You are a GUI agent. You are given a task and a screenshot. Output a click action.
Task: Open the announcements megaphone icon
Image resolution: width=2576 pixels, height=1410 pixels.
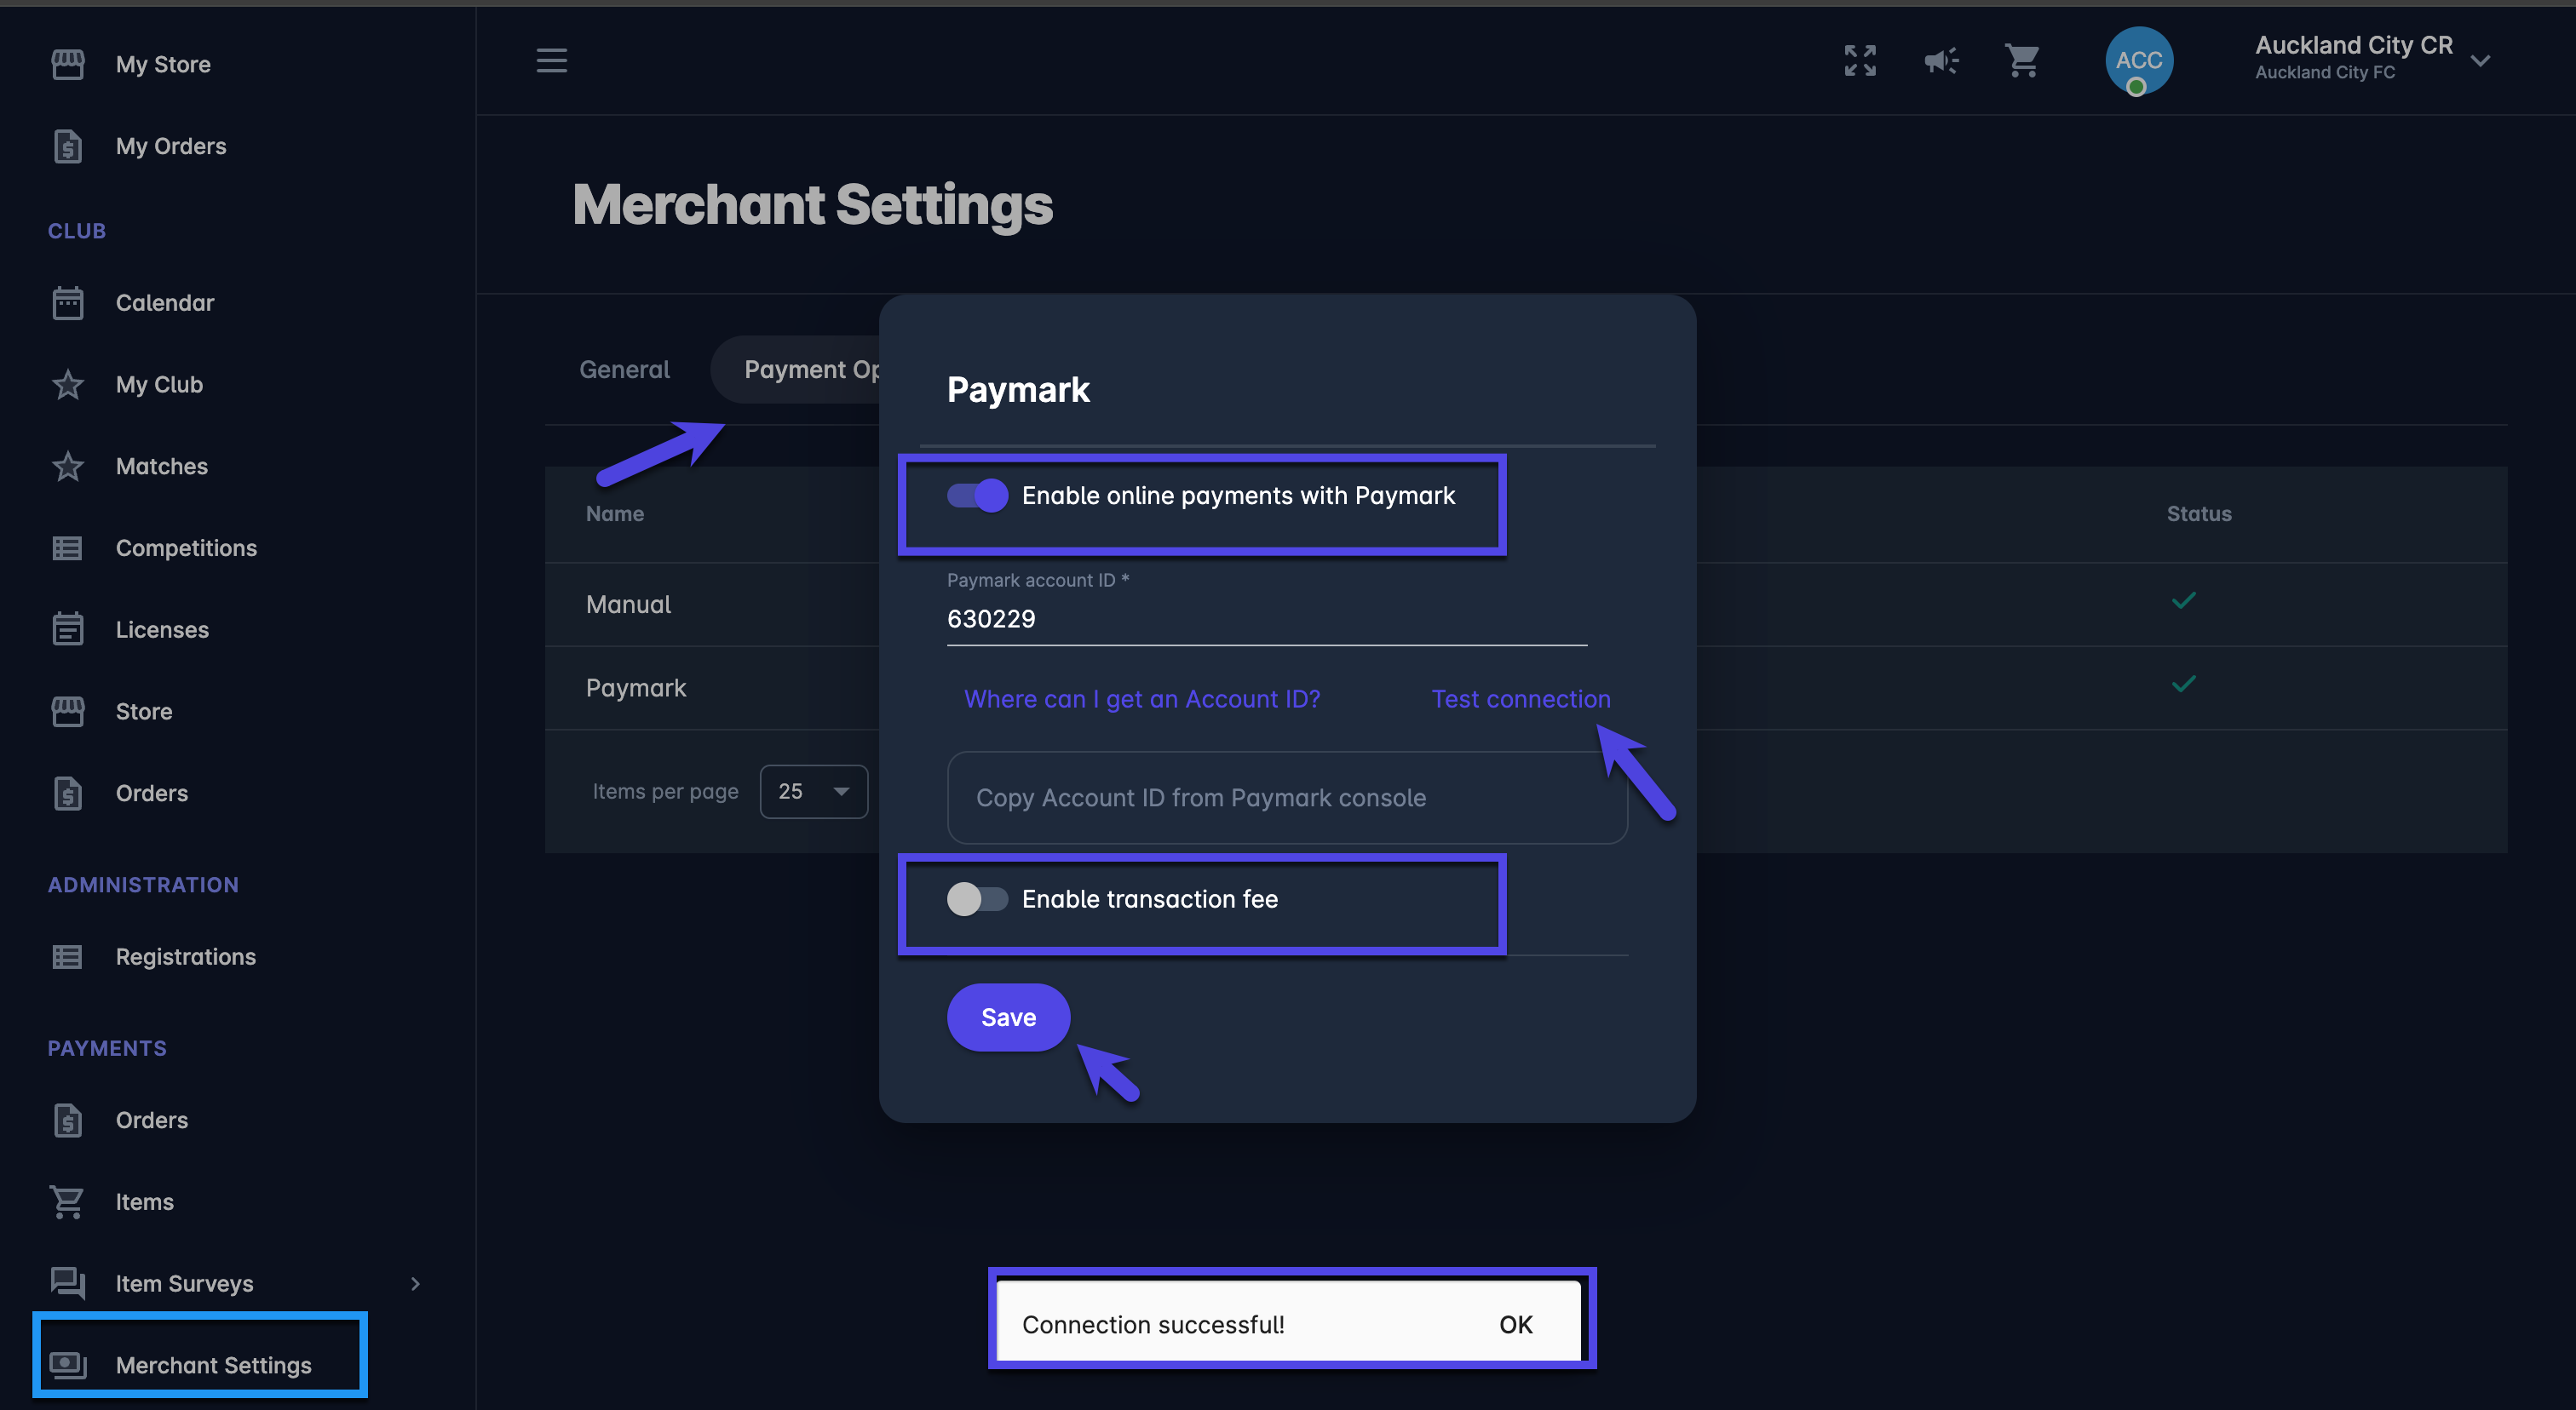click(1940, 60)
